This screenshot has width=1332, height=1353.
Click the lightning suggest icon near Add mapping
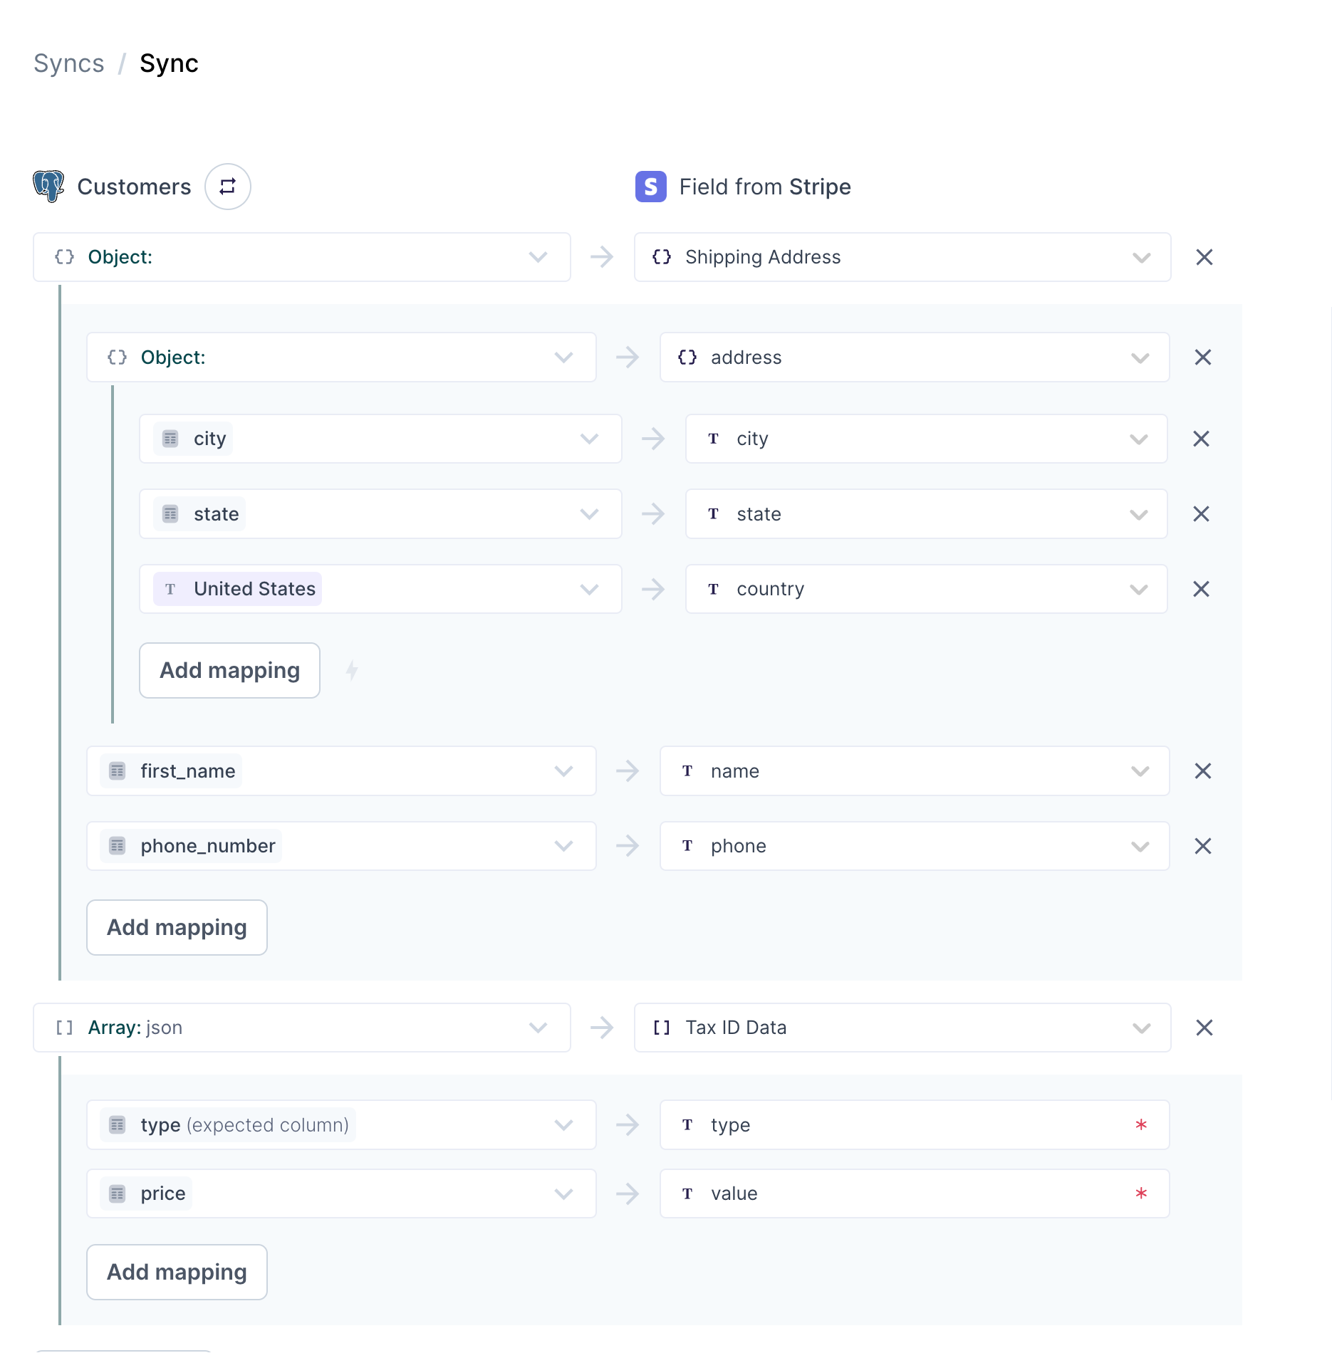point(352,670)
